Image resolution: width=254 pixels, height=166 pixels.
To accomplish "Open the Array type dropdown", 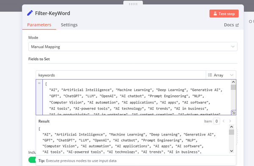I will coord(221,75).
